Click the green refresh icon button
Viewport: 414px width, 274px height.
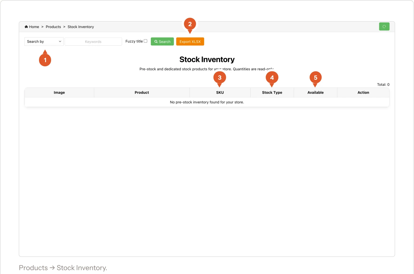click(x=384, y=26)
